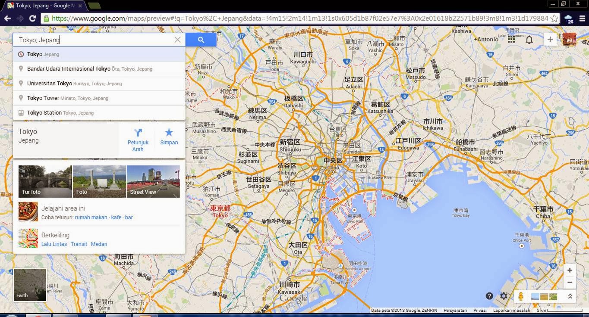Clear the search box with the X
This screenshot has width=589, height=317.
tap(177, 40)
